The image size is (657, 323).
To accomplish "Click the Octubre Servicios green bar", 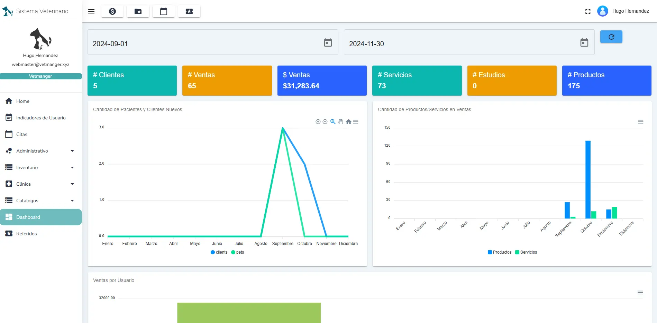I will tap(594, 215).
